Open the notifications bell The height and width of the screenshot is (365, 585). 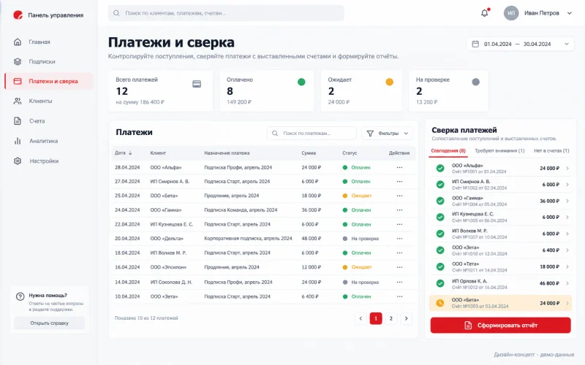click(x=485, y=13)
